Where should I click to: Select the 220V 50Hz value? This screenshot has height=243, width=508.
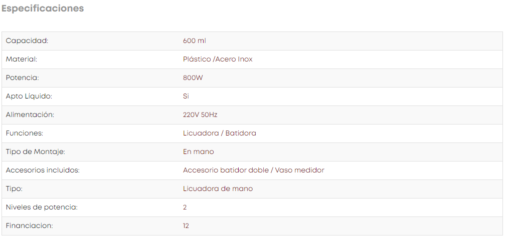click(x=200, y=114)
